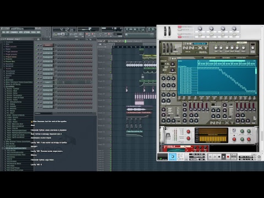Image resolution: width=264 pixels, height=198 pixels.
Task: Click the FL Studio hint bar below the menus
Action: tap(22, 35)
